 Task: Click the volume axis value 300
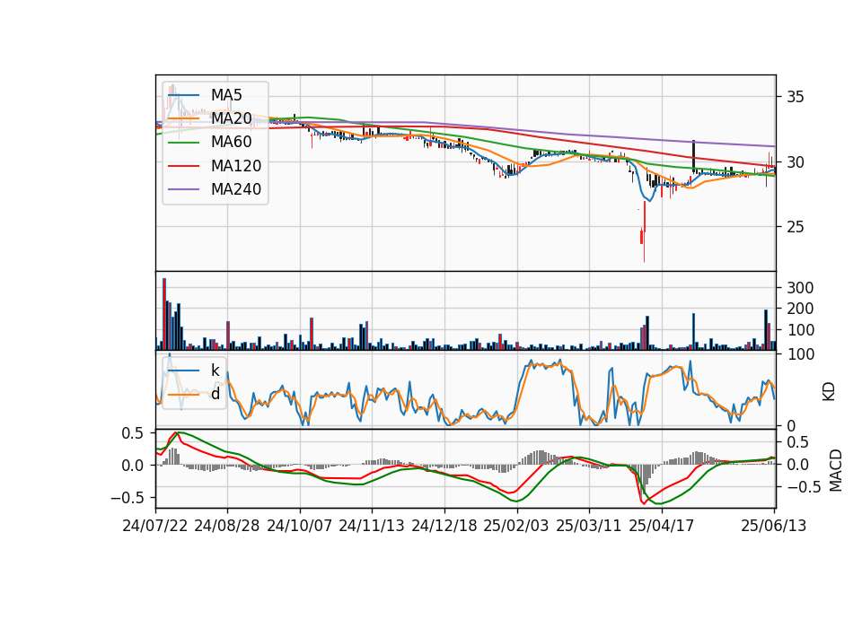tap(800, 288)
